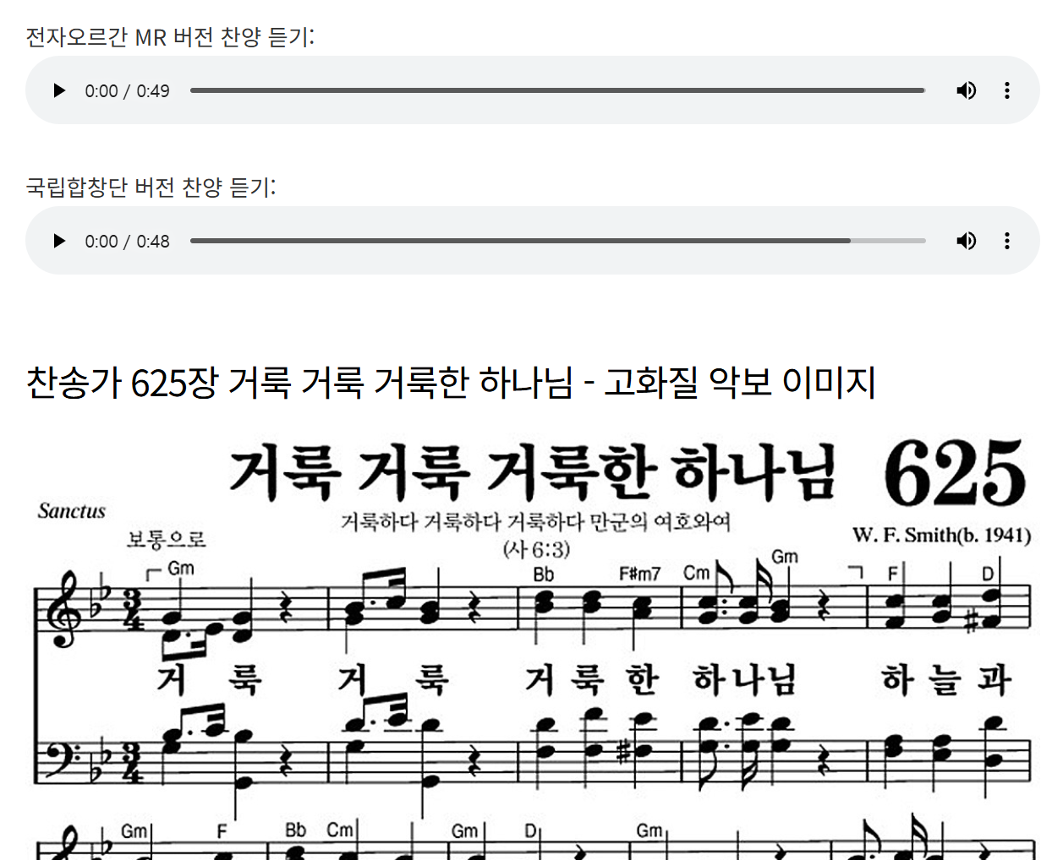
Task: Click the '전자오르간 MR 버전 찬양 듣기' label
Action: (x=170, y=37)
